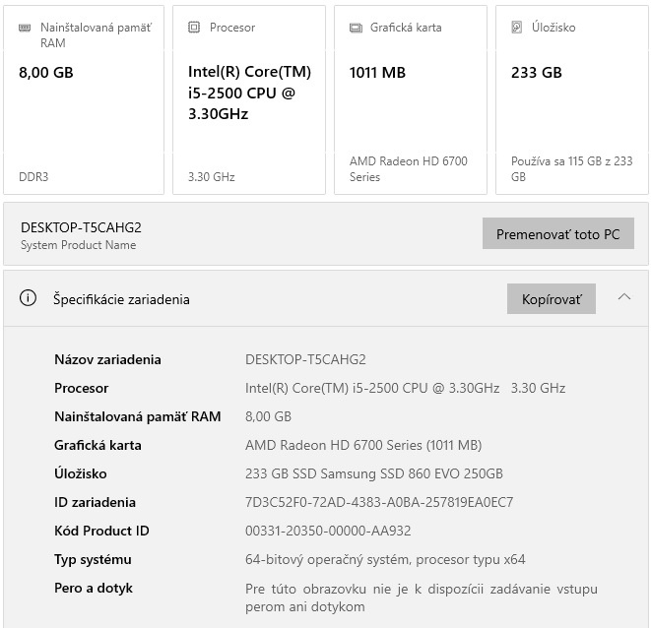Click the Špecifikácie zariadenia header
This screenshot has height=628, width=651.
(121, 299)
